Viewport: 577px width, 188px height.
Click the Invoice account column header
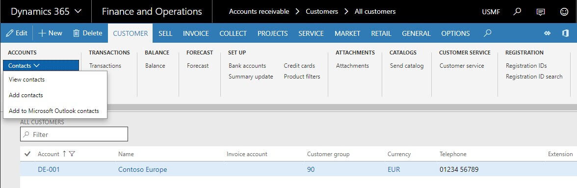[x=247, y=154]
